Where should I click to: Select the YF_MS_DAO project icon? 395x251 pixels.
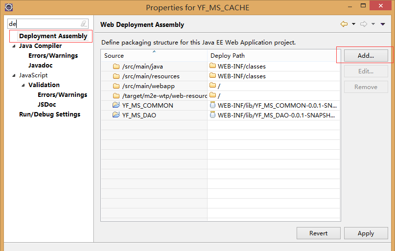[116, 115]
